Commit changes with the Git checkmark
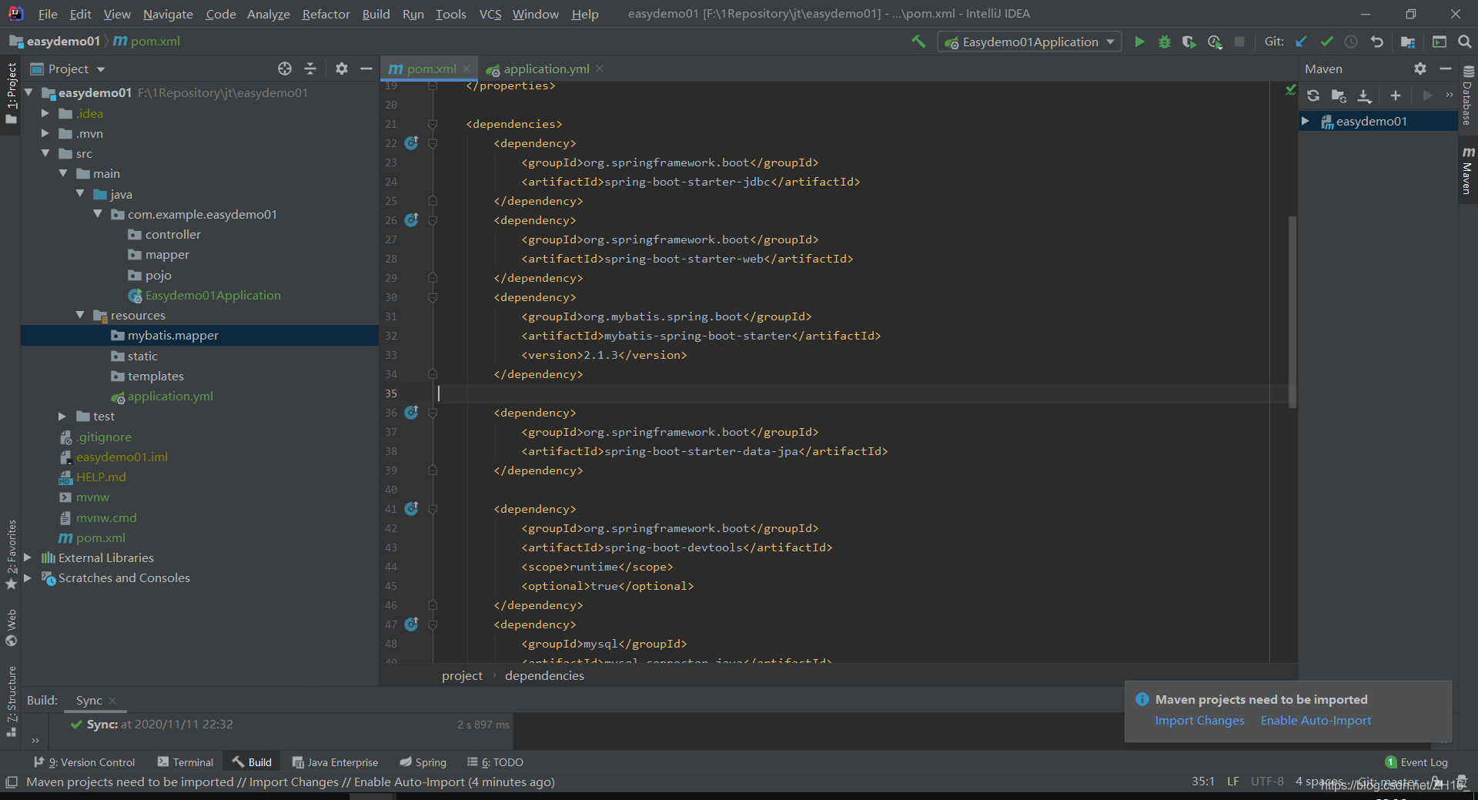This screenshot has width=1478, height=800. pos(1326,42)
